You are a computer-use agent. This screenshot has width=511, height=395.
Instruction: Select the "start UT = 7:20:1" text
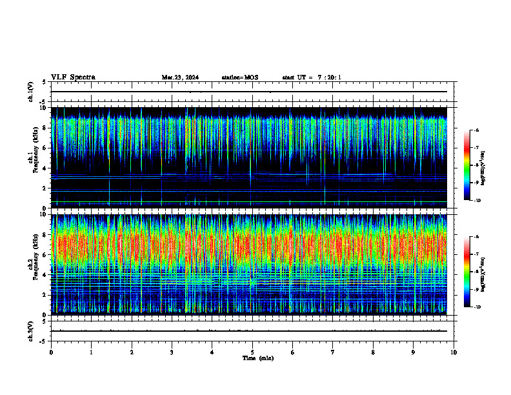tap(312, 77)
